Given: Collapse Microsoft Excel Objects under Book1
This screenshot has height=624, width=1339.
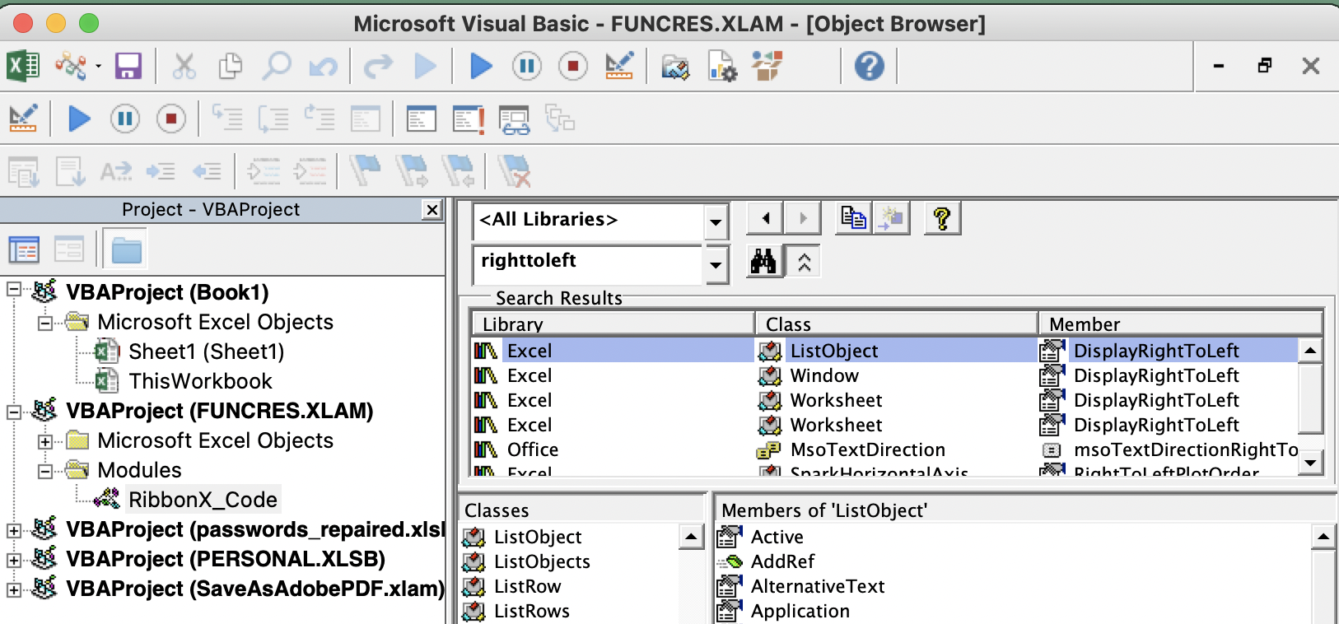Looking at the screenshot, I should (x=44, y=323).
